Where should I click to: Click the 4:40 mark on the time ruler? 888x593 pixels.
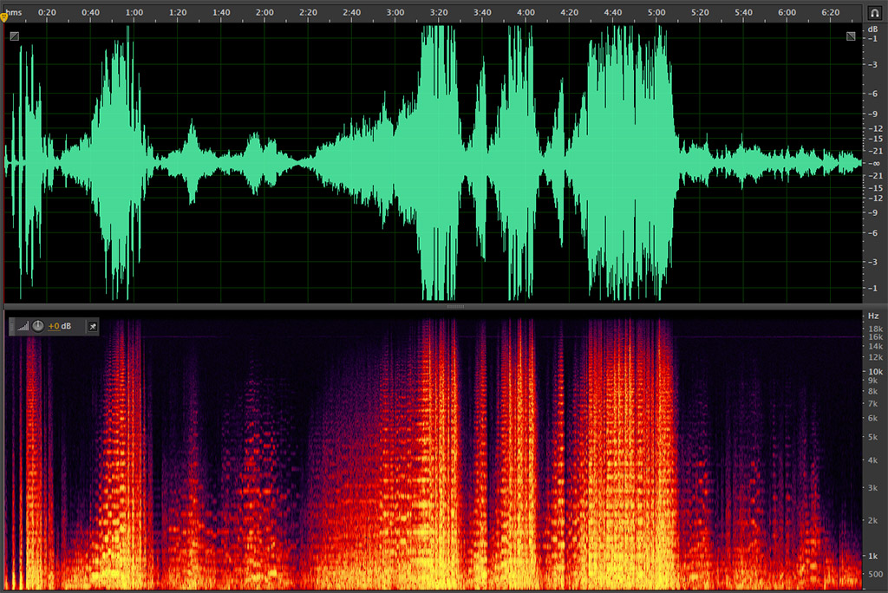tap(613, 12)
